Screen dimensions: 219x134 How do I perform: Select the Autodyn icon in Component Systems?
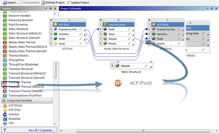(x=5, y=115)
